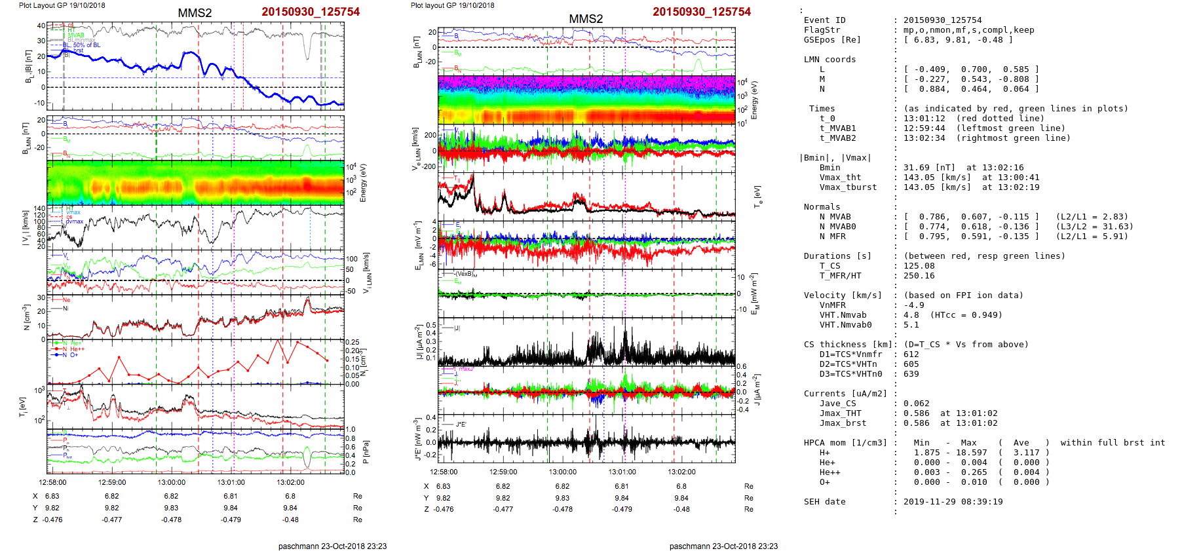Click the thick blue B_L trace panel

195,66
